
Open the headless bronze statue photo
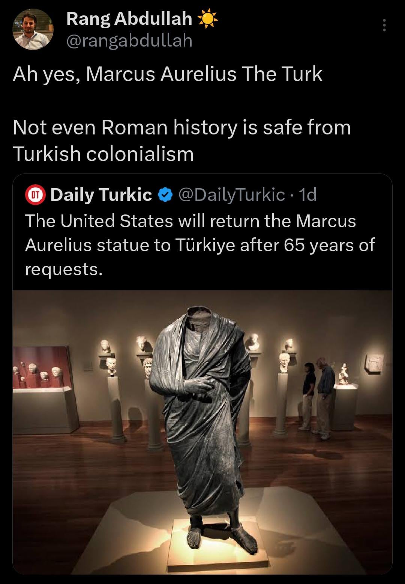click(202, 432)
